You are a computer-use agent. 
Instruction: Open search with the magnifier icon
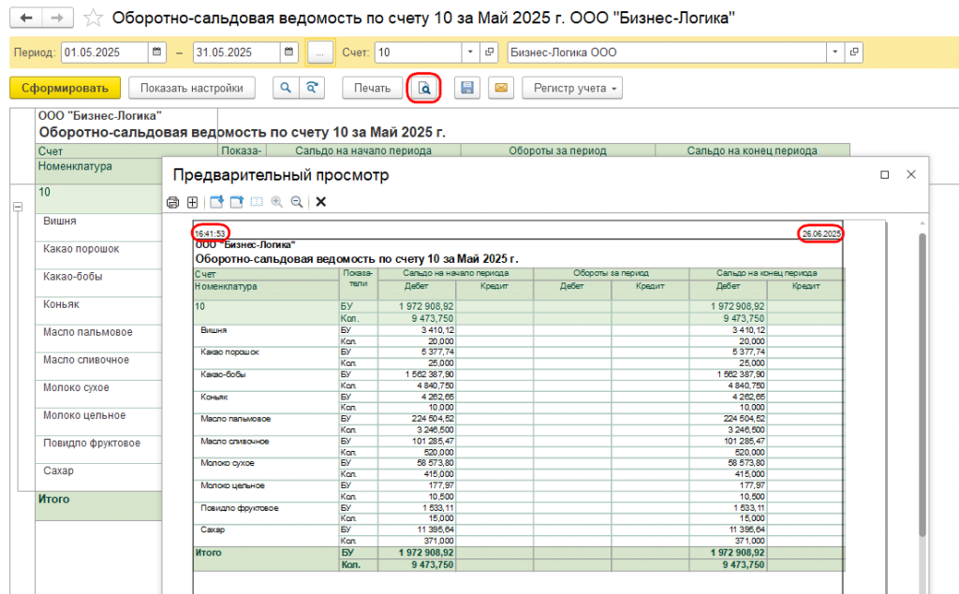pos(286,88)
